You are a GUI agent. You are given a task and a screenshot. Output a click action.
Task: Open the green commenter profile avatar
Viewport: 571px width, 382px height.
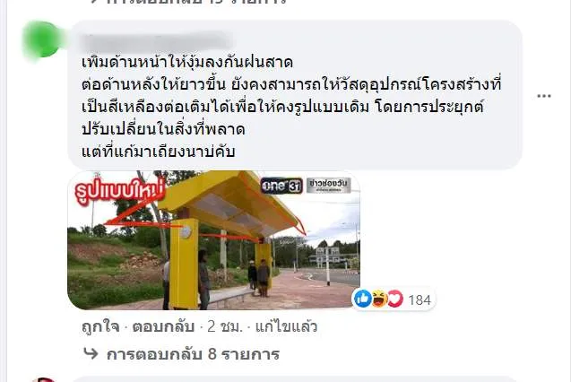click(42, 39)
